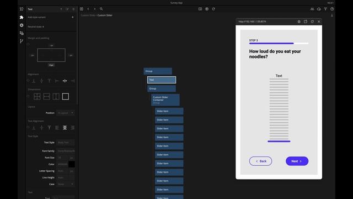
Task: Open preview in external window icon
Action: 306,22
